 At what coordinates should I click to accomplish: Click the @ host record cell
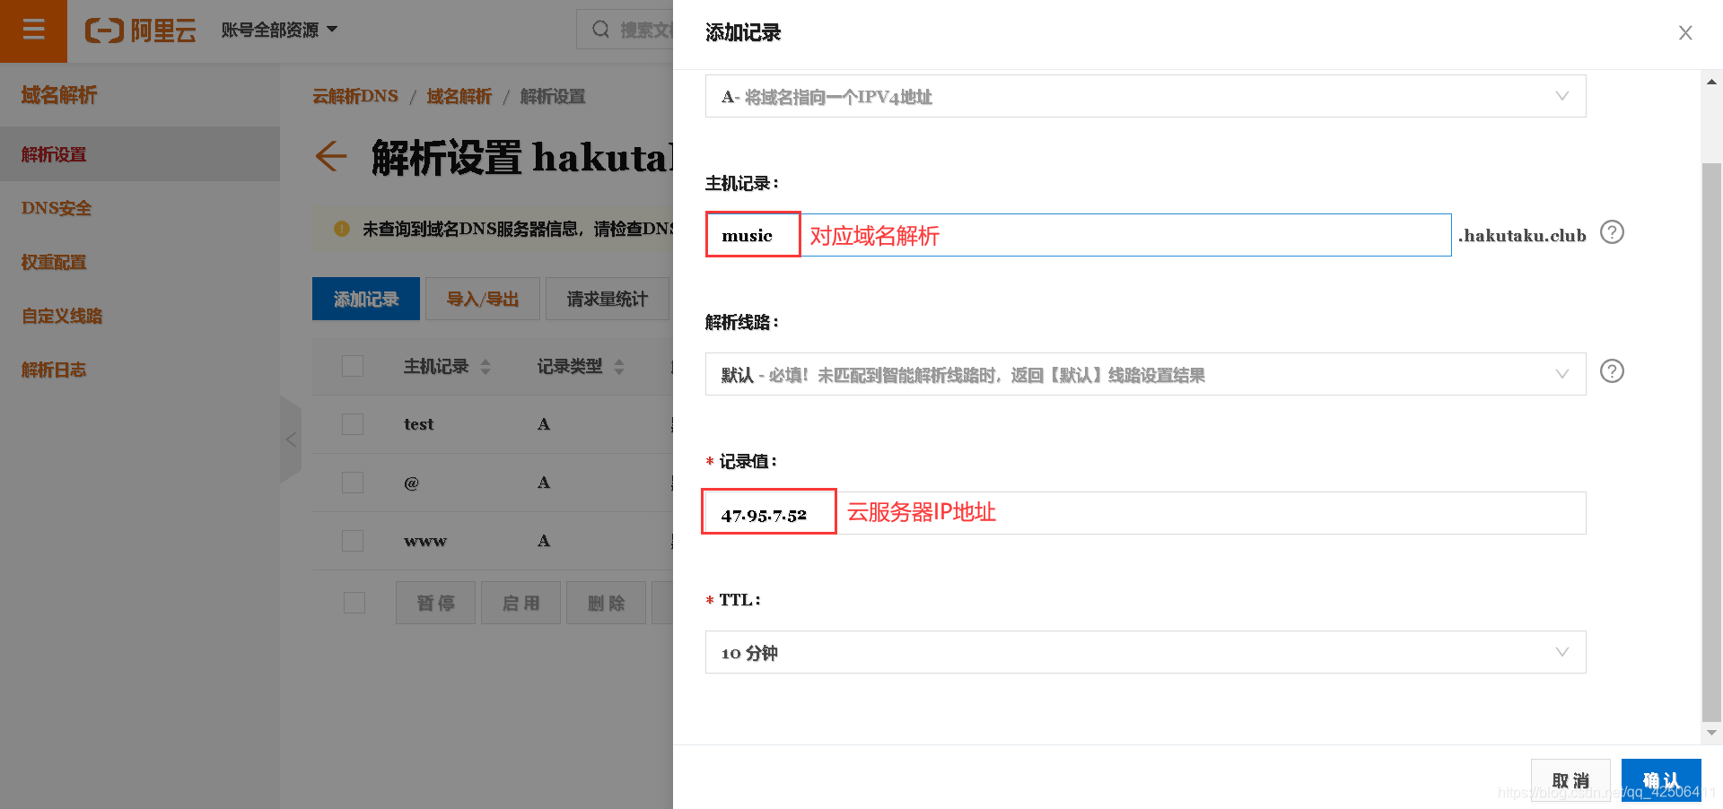coord(411,483)
